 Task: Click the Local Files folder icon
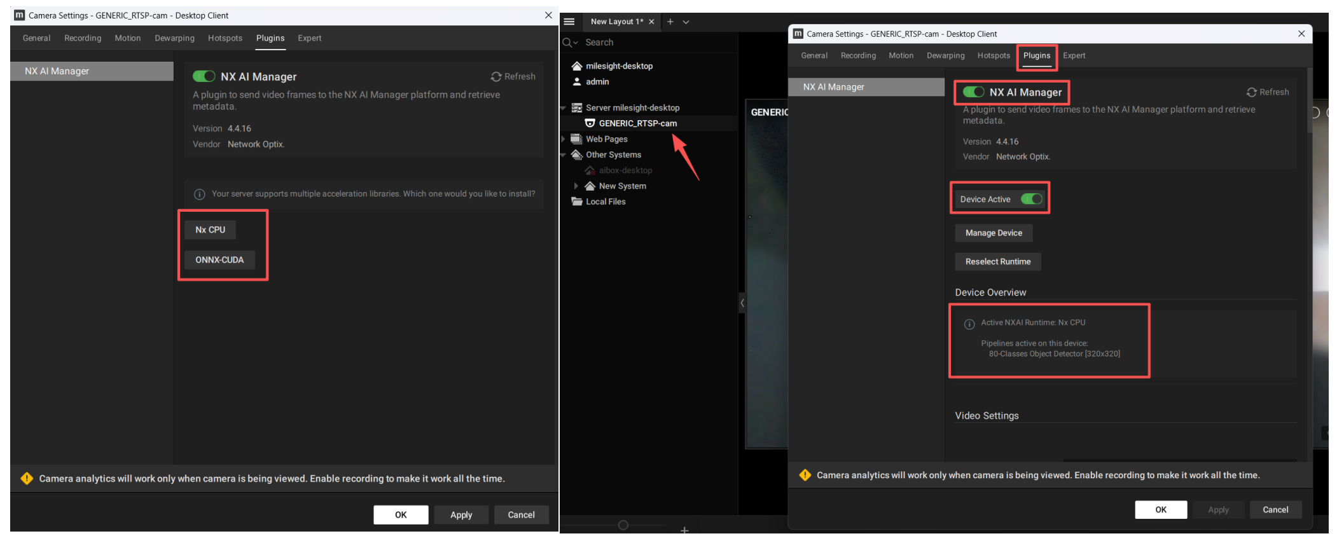577,202
